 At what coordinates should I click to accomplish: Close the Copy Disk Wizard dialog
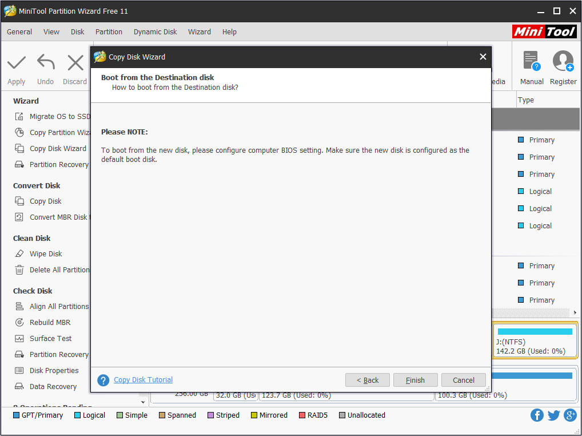(x=483, y=57)
